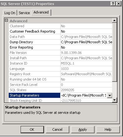Screen dimensions: 123x137
Task: Click the Registry Root value
Action: (86, 74)
